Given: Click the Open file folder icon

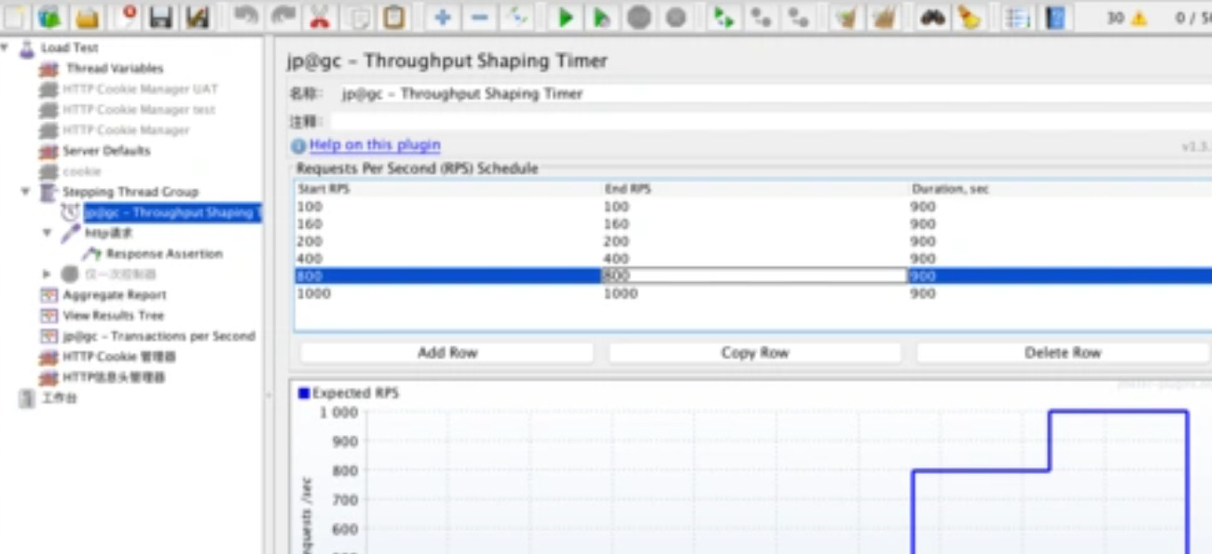Looking at the screenshot, I should (88, 16).
